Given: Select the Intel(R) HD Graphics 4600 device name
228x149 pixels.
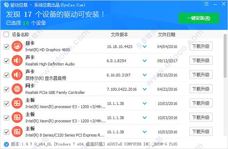Looking at the screenshot, I should point(48,50).
